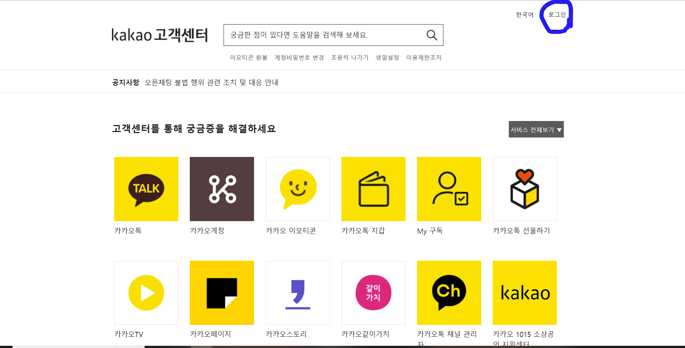
Task: Click the 카카오스토리 text label
Action: pyautogui.click(x=286, y=334)
